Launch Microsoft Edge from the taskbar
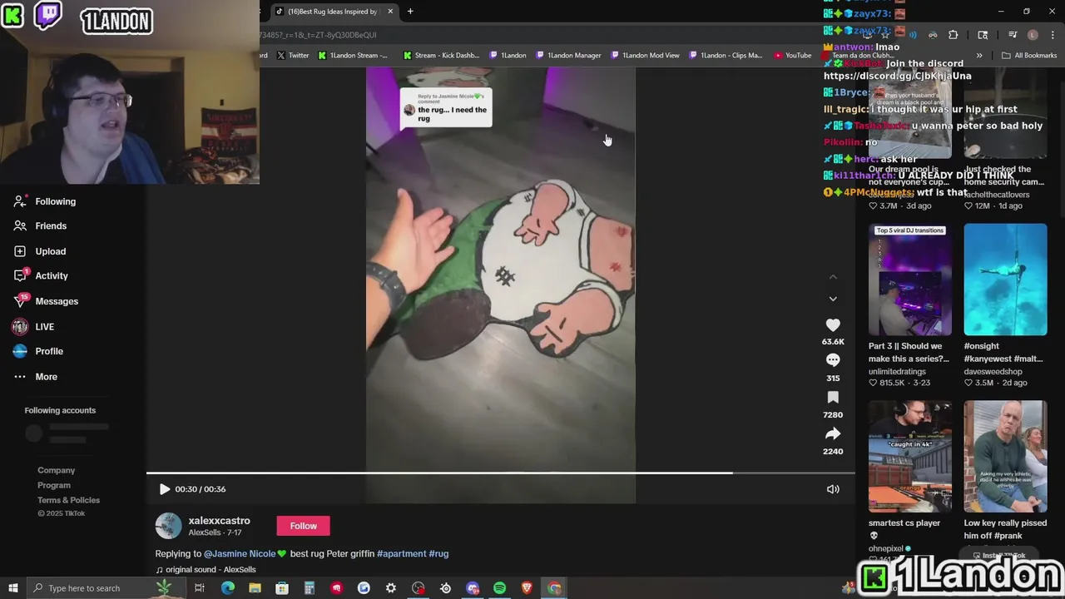 (227, 588)
